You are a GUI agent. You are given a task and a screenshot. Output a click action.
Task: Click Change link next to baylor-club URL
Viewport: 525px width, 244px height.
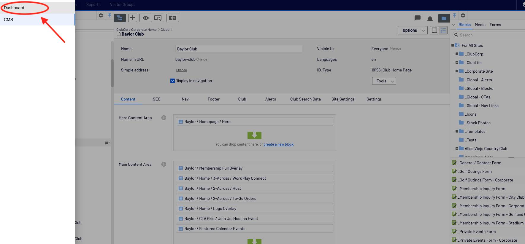pos(202,60)
